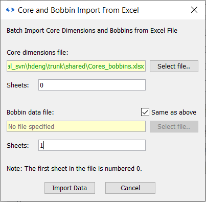Click the 'Core dimensions file:' label
Screen dimensions: 206x202
[x=37, y=52]
